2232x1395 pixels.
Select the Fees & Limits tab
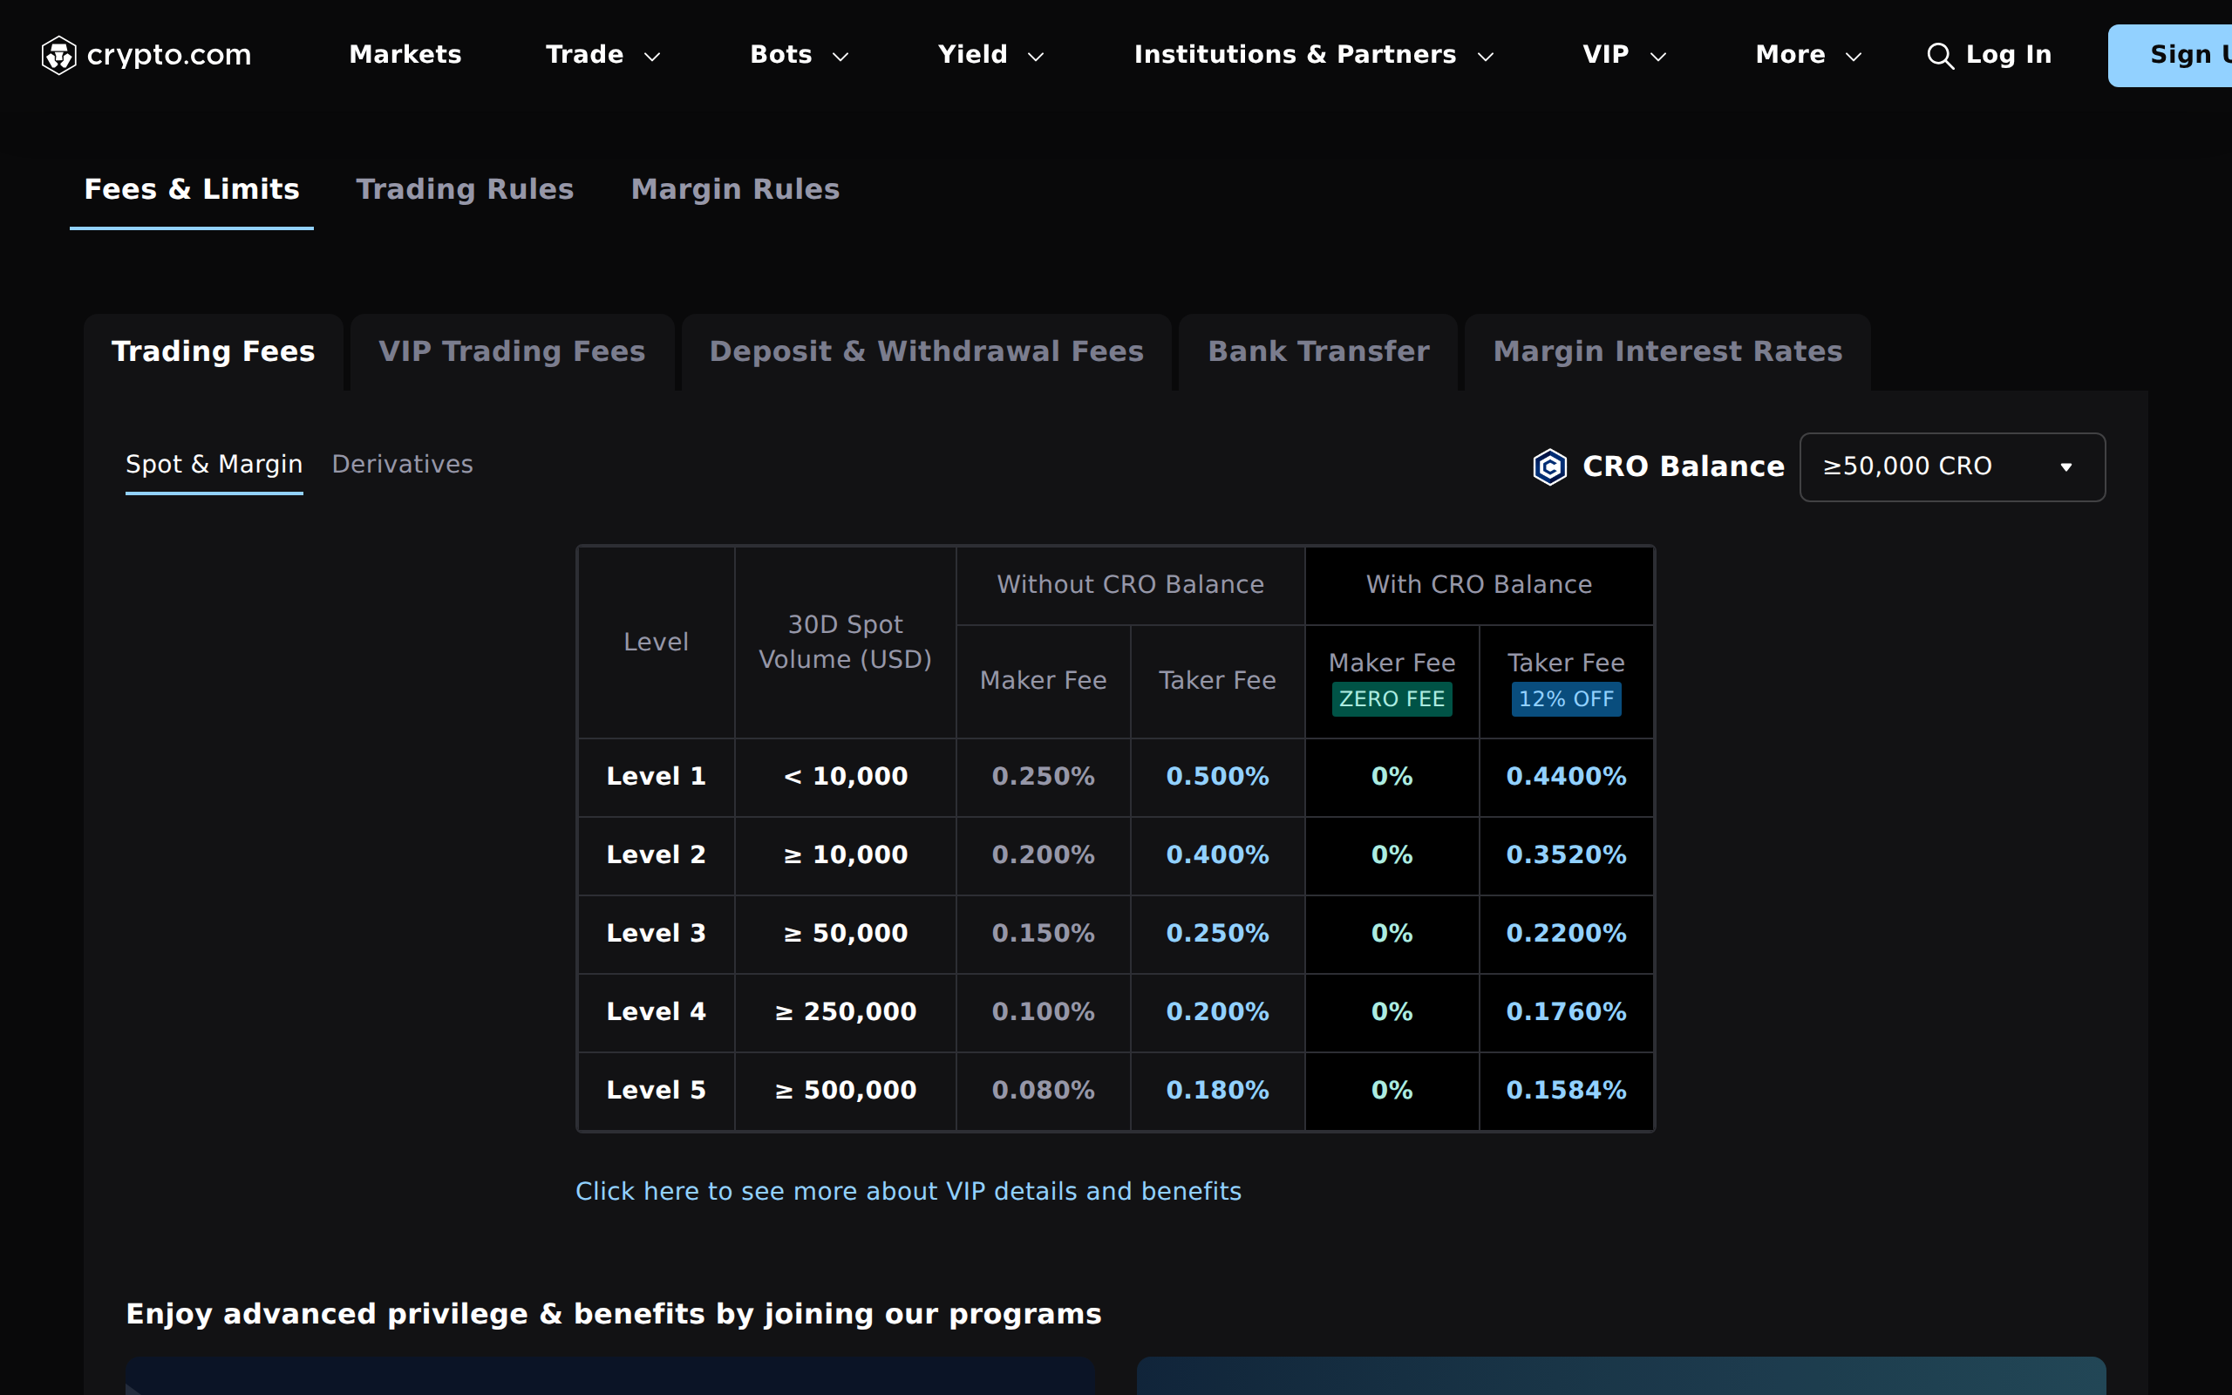pyautogui.click(x=192, y=189)
